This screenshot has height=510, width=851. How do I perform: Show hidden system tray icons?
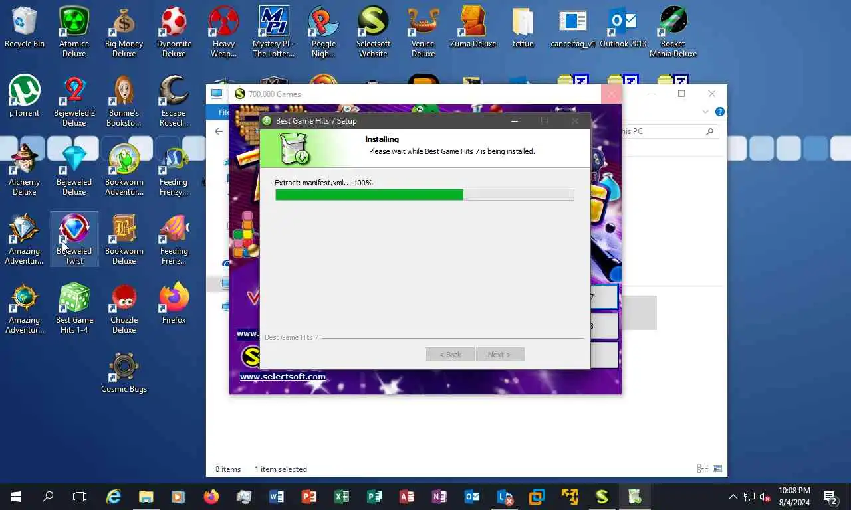[x=733, y=497]
